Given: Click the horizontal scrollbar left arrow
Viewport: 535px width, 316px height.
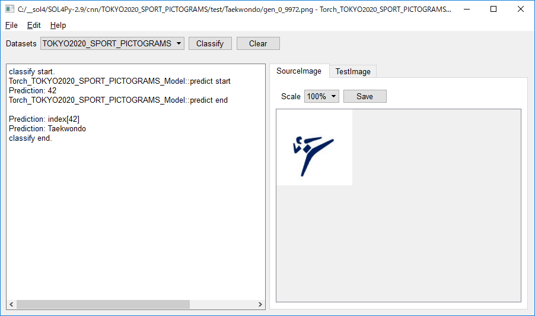Looking at the screenshot, I should point(11,304).
